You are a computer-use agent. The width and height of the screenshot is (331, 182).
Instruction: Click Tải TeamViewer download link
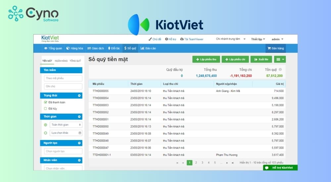[192, 39]
